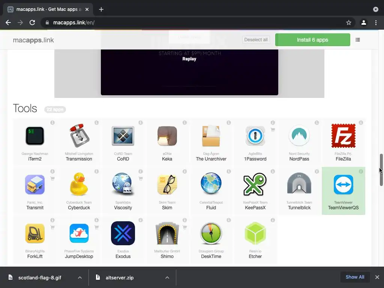This screenshot has height=288, width=384.
Task: Open info for Tunnelblick
Action: (x=317, y=171)
